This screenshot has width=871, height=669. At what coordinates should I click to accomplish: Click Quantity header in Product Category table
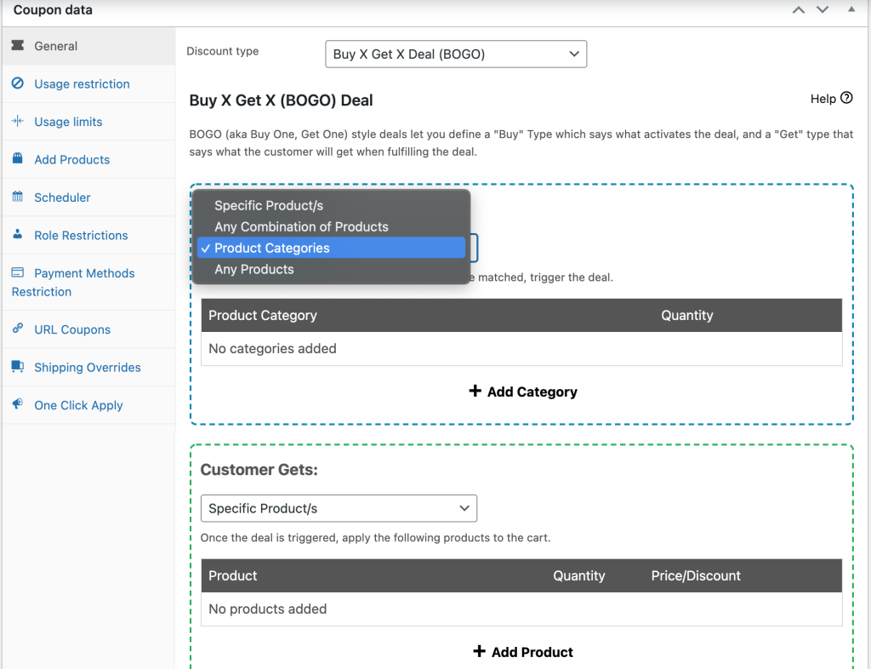click(x=687, y=315)
